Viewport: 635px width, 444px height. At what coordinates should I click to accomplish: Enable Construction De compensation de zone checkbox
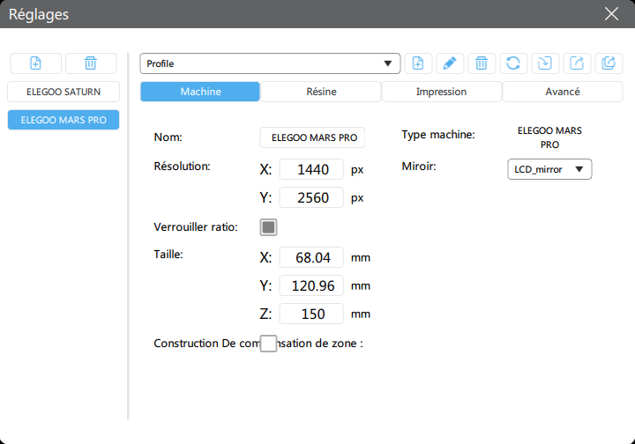click(x=268, y=344)
